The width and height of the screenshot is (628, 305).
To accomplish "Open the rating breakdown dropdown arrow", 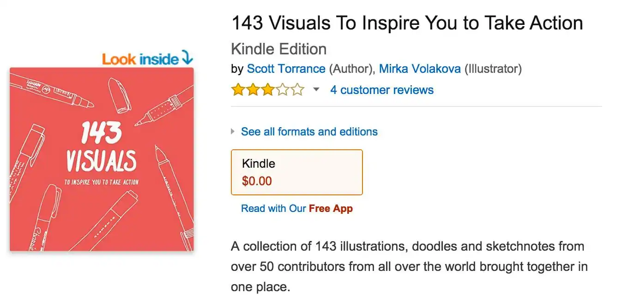I will [316, 90].
